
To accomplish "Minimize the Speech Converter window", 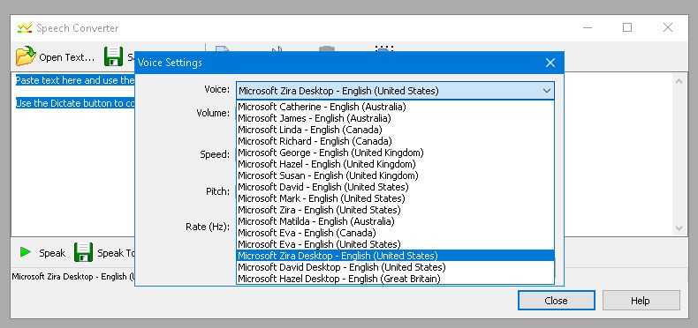I will click(588, 27).
